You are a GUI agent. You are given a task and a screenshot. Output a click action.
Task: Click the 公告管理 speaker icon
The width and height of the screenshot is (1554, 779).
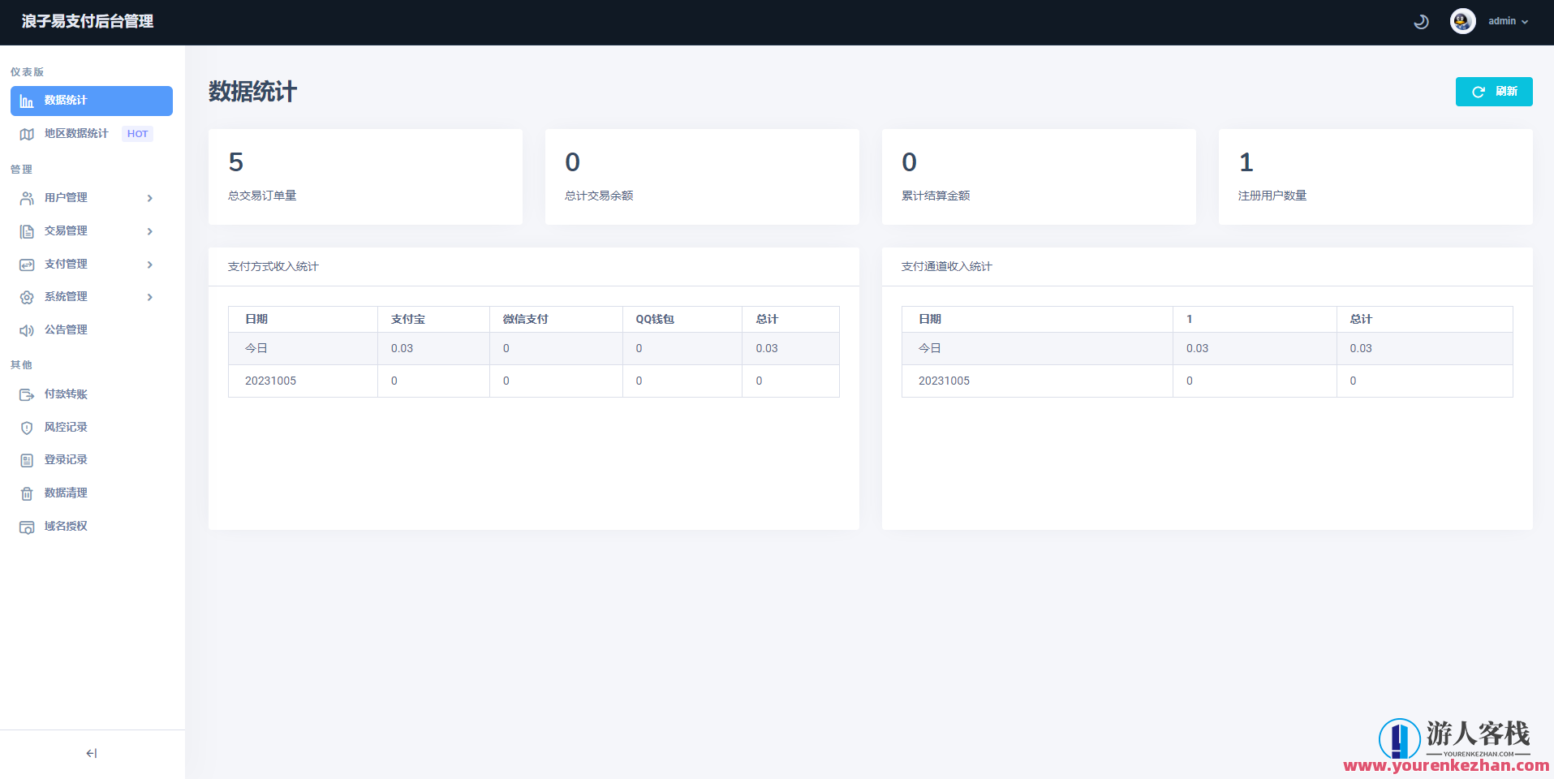[x=27, y=330]
